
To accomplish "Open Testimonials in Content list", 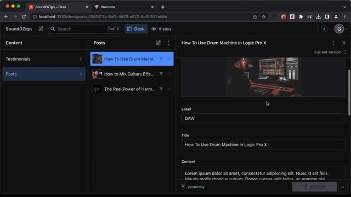I will pyautogui.click(x=44, y=59).
